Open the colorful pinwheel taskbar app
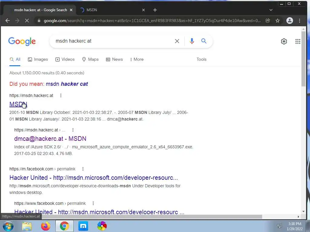 (102, 226)
